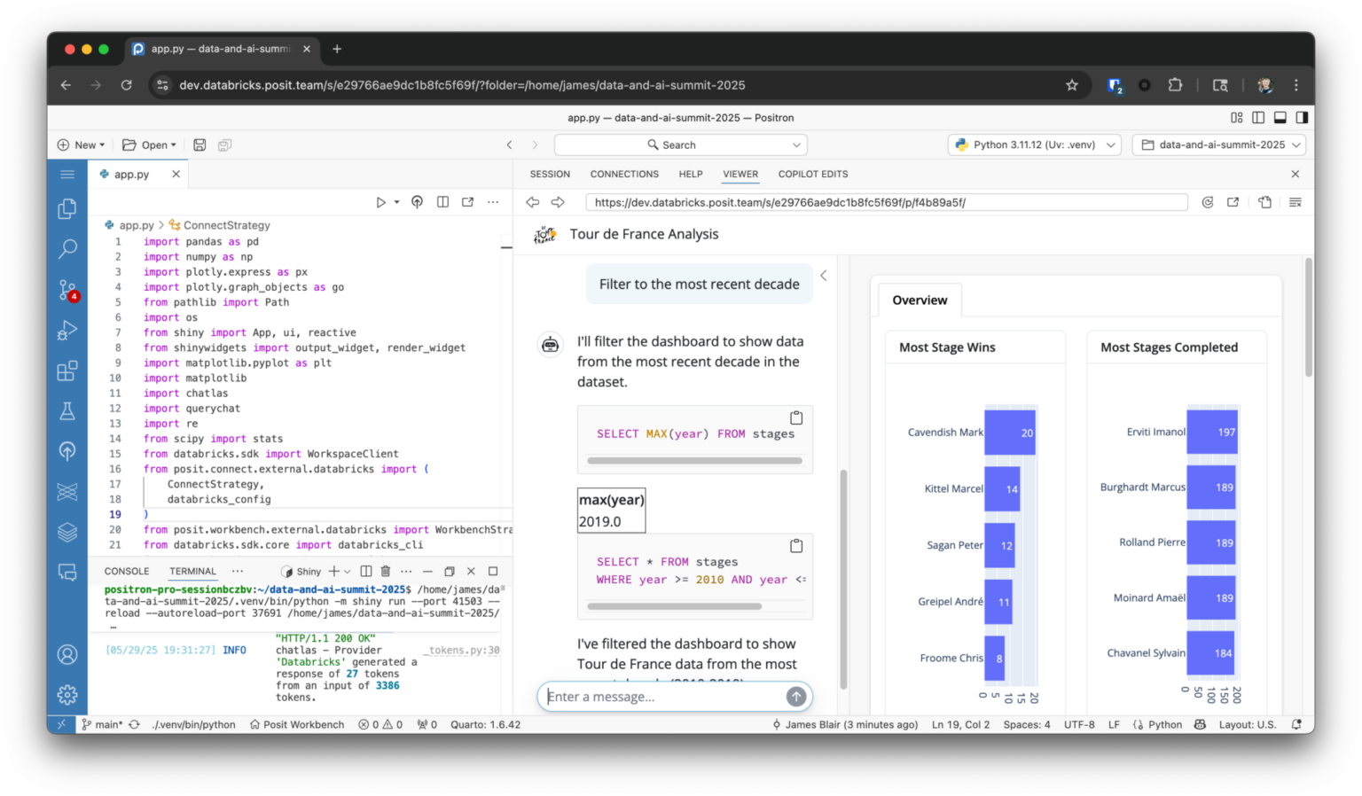Reload the Viewer preview page

[1207, 201]
